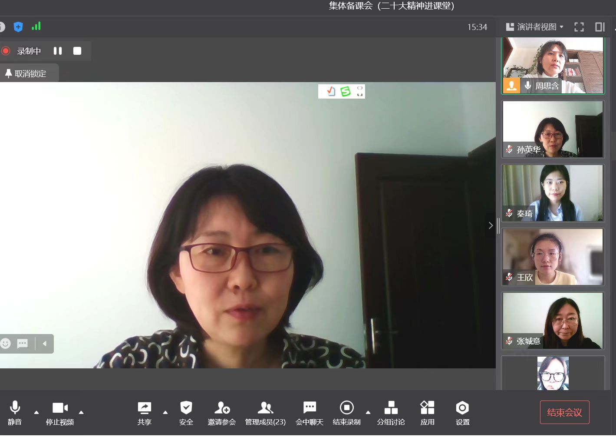Expand recording options arrow beside 结束录制

pos(368,412)
